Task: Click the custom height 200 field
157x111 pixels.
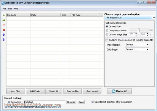Action: tap(144, 34)
